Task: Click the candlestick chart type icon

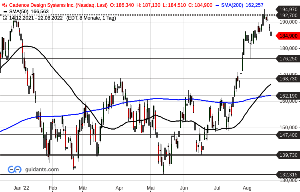Action: (4, 5)
